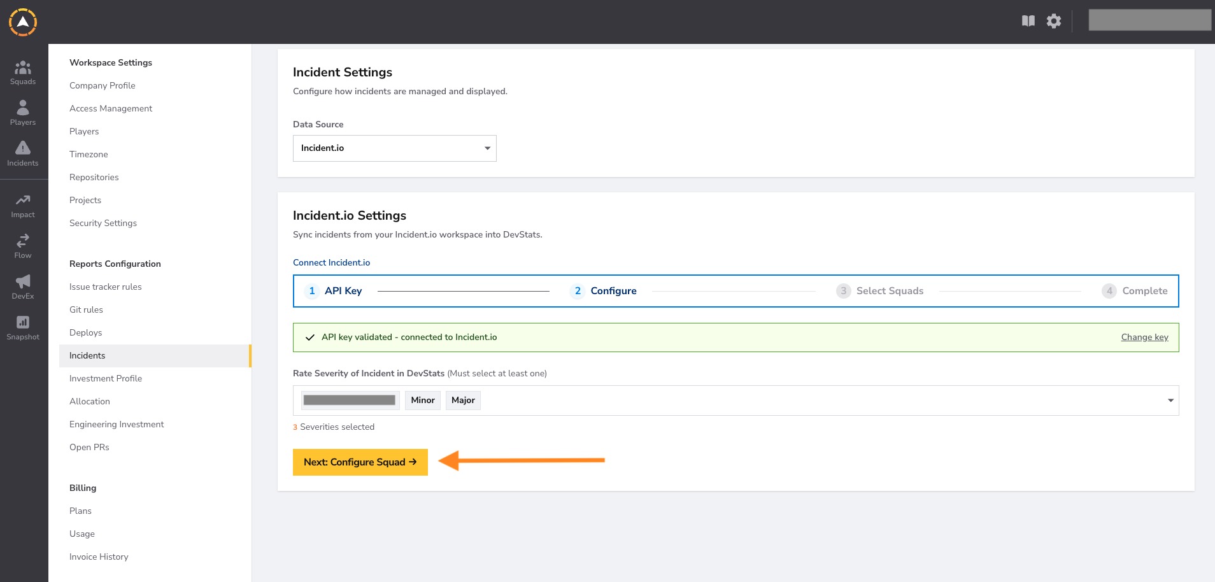Expand the severity multi-select arrow
Screen dimensions: 1215x582
pos(1170,401)
